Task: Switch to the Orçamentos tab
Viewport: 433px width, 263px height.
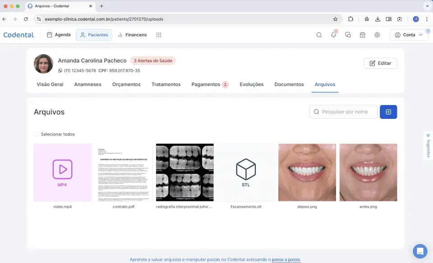Action: tap(126, 84)
